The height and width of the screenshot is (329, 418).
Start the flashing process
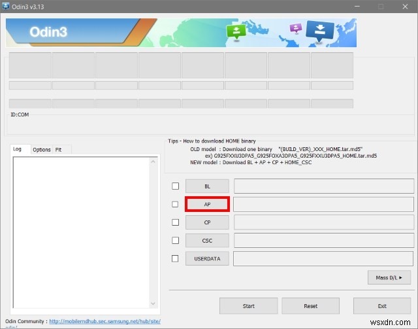pos(248,306)
